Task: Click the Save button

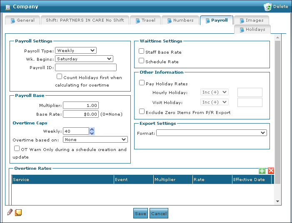Action: tap(141, 213)
